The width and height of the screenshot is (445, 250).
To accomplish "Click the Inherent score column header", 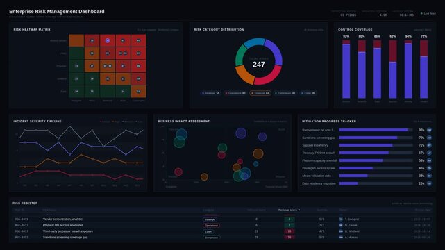I will click(256, 210).
